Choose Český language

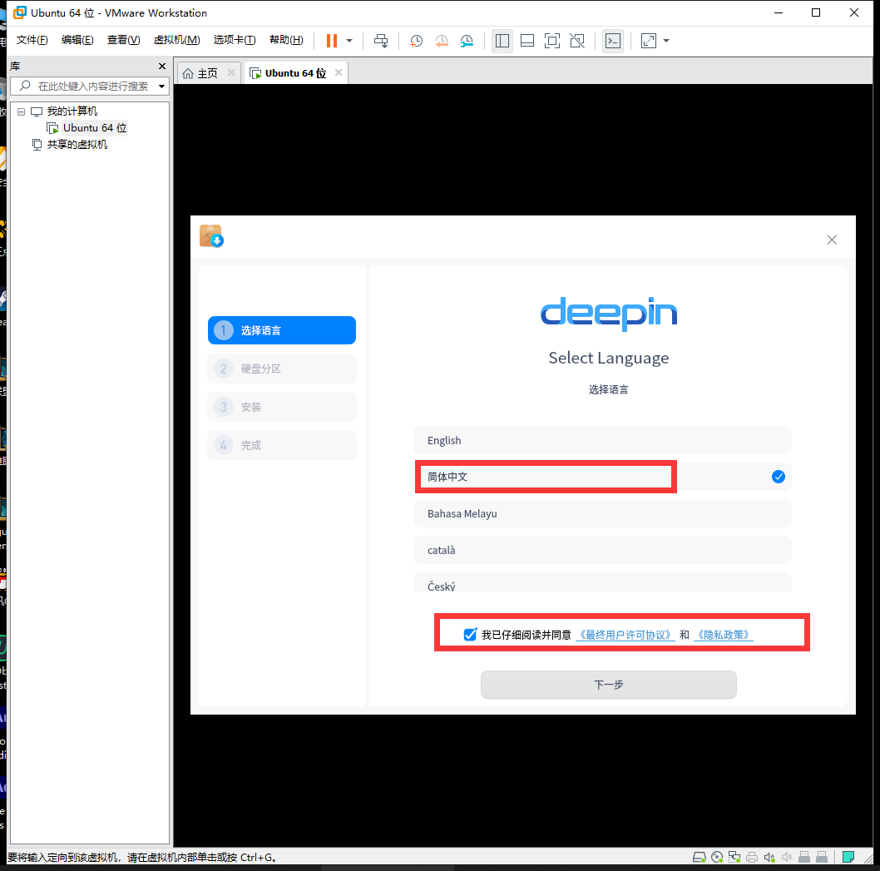point(602,582)
